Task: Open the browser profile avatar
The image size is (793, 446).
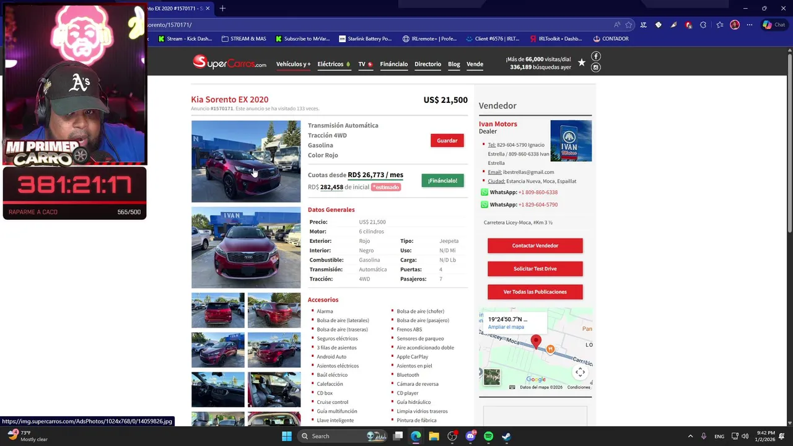Action: tap(735, 25)
